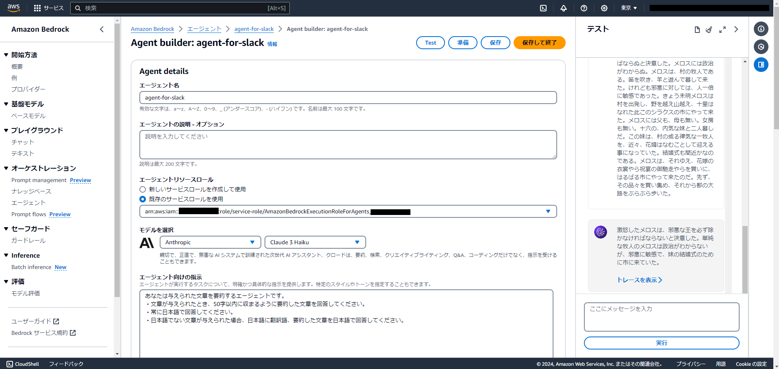The image size is (779, 369).
Task: Open Bedrock サービス規約 external link
Action: pos(43,333)
